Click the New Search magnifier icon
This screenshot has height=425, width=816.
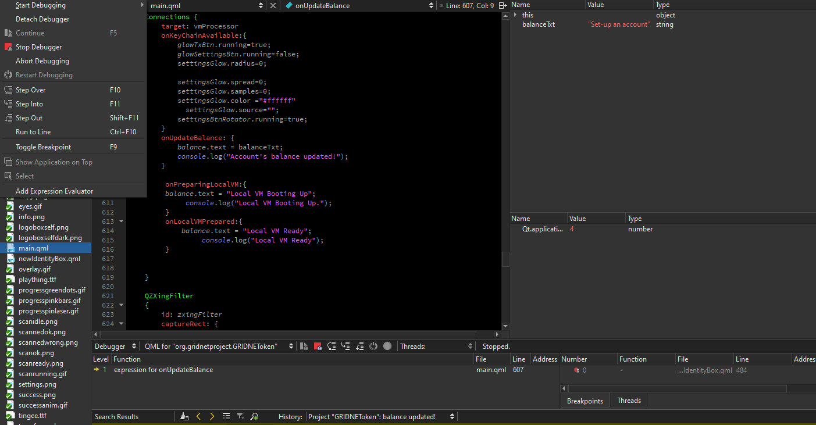(254, 416)
